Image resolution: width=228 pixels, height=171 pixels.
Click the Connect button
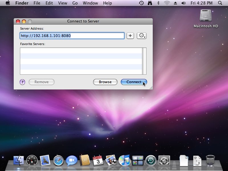(134, 82)
